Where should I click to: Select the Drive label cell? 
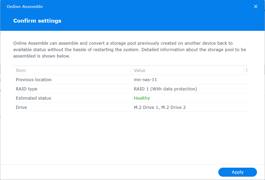click(21, 107)
